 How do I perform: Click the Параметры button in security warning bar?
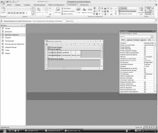pyautogui.click(x=70, y=21)
